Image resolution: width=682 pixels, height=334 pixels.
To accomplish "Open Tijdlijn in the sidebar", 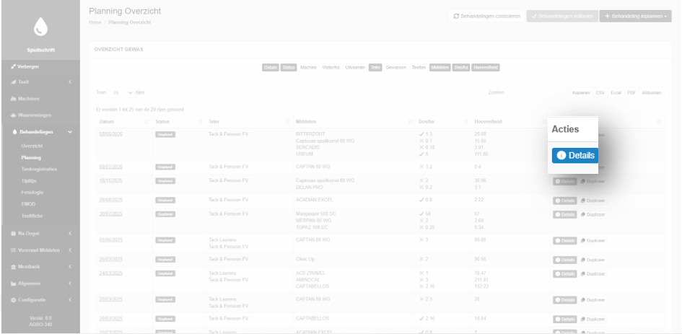I will [x=29, y=180].
